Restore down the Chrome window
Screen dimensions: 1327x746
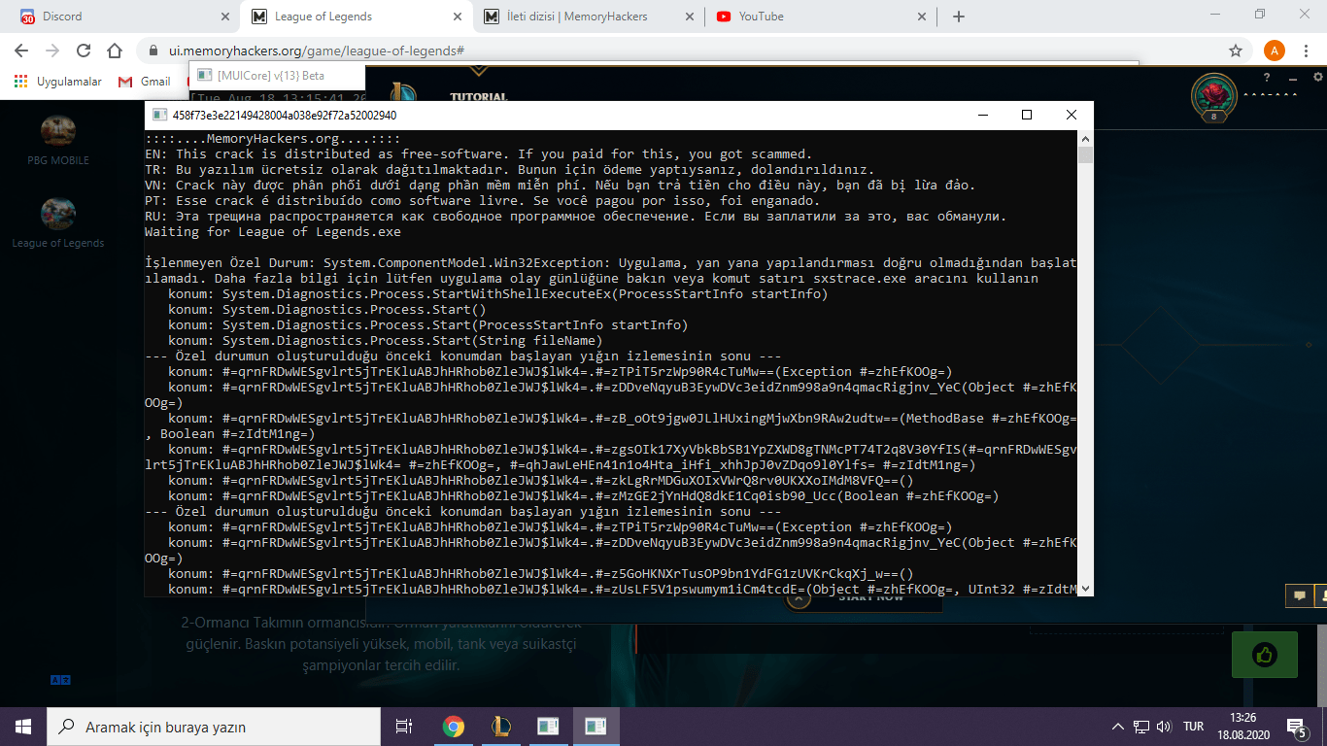1260,15
